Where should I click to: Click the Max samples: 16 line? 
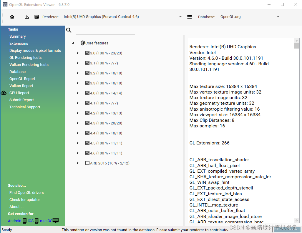(x=207, y=126)
